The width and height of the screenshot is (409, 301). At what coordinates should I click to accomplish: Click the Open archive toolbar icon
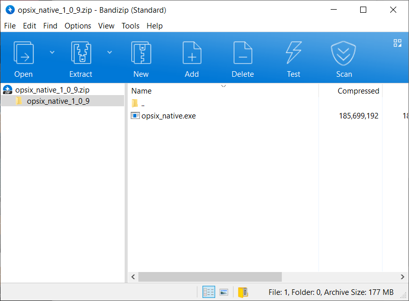(x=23, y=53)
